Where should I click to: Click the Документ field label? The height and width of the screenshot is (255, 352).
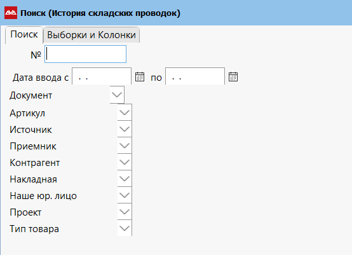point(30,95)
